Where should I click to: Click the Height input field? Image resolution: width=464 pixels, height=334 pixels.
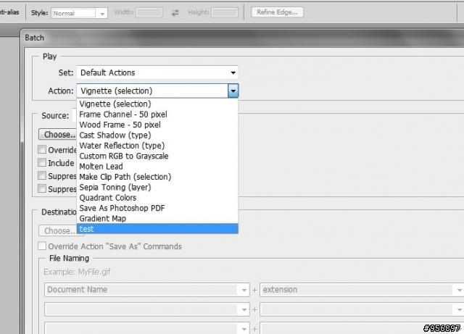pyautogui.click(x=225, y=12)
